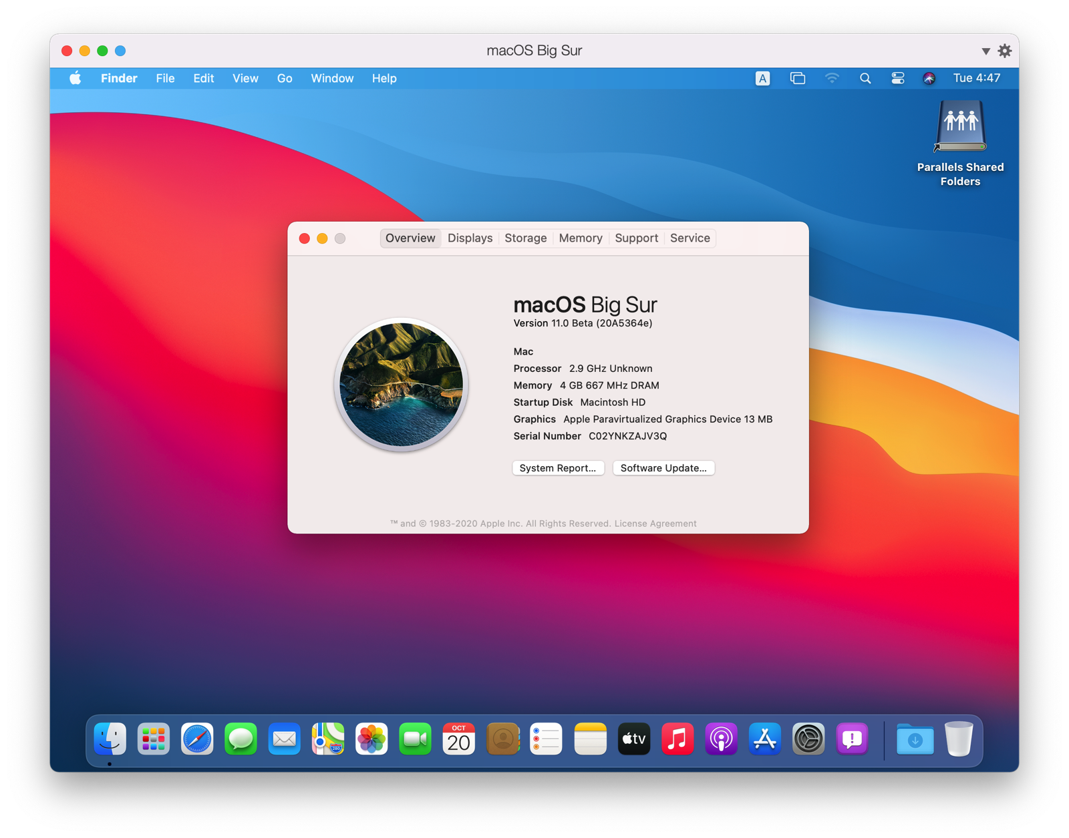Open the Podcasts app
Viewport: 1069px width, 838px height.
721,739
